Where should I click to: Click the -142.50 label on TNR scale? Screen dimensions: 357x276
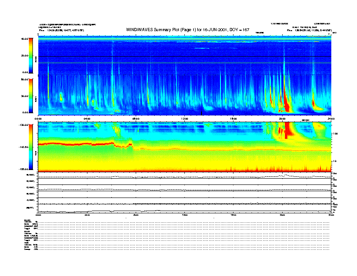point(23,147)
